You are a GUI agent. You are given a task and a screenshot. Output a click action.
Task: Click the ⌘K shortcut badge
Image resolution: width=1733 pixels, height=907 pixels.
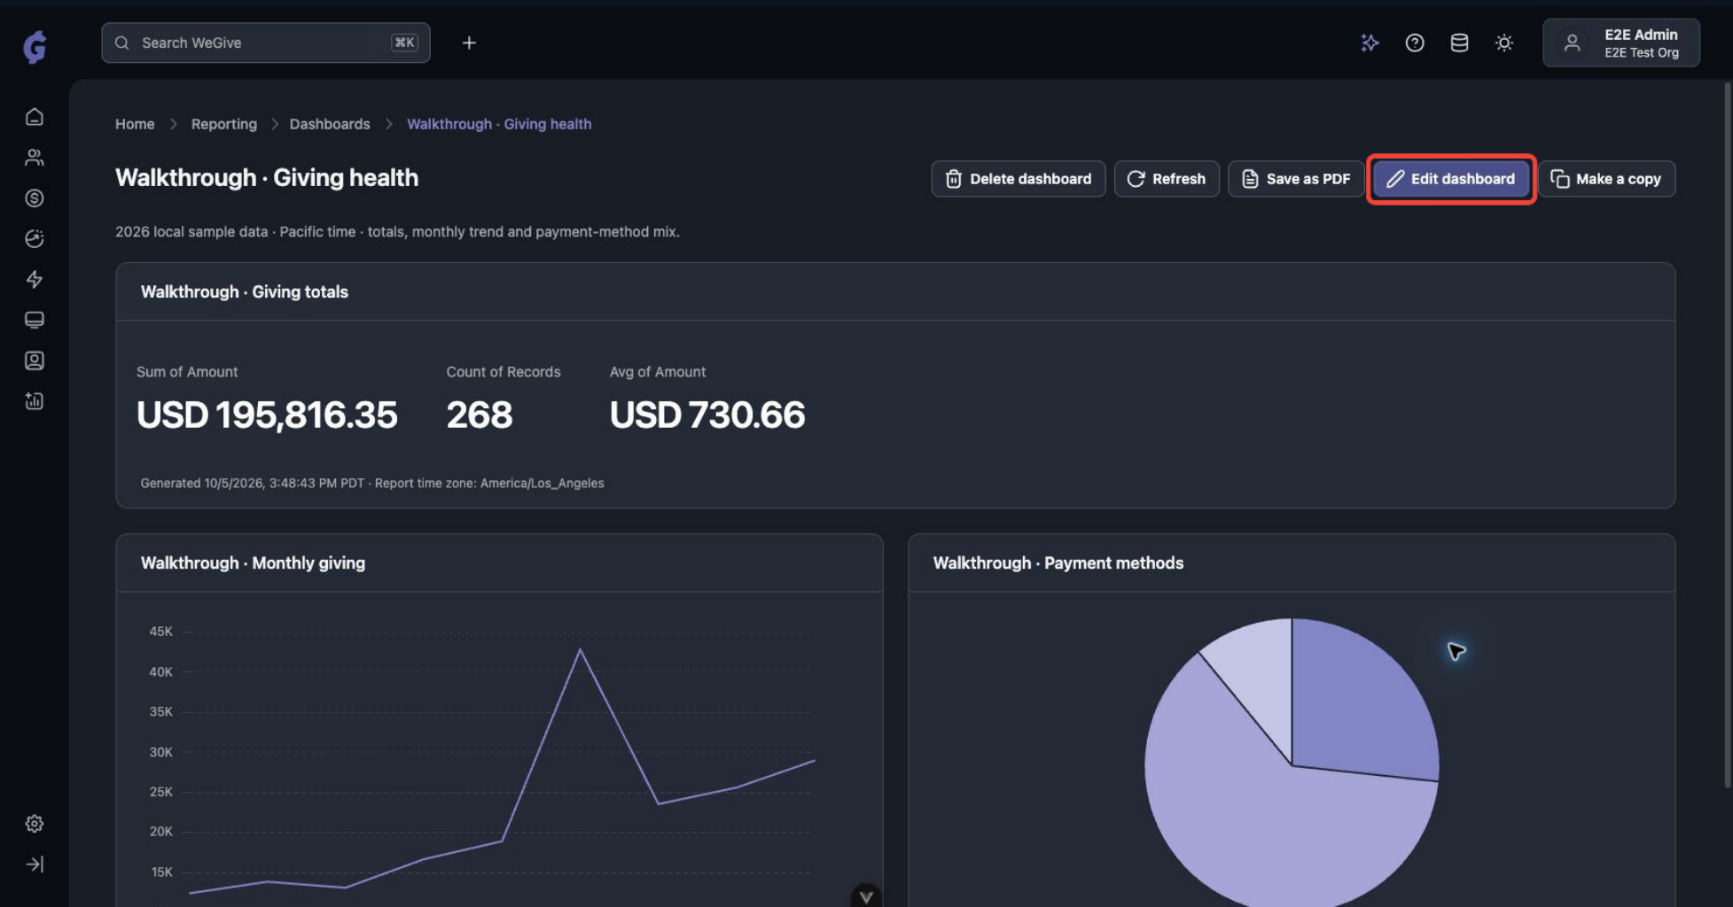coord(404,43)
